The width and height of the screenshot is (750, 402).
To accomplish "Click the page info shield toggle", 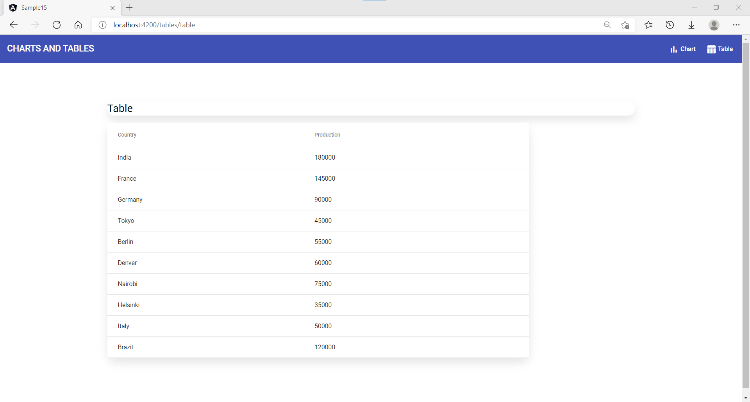I will 102,25.
